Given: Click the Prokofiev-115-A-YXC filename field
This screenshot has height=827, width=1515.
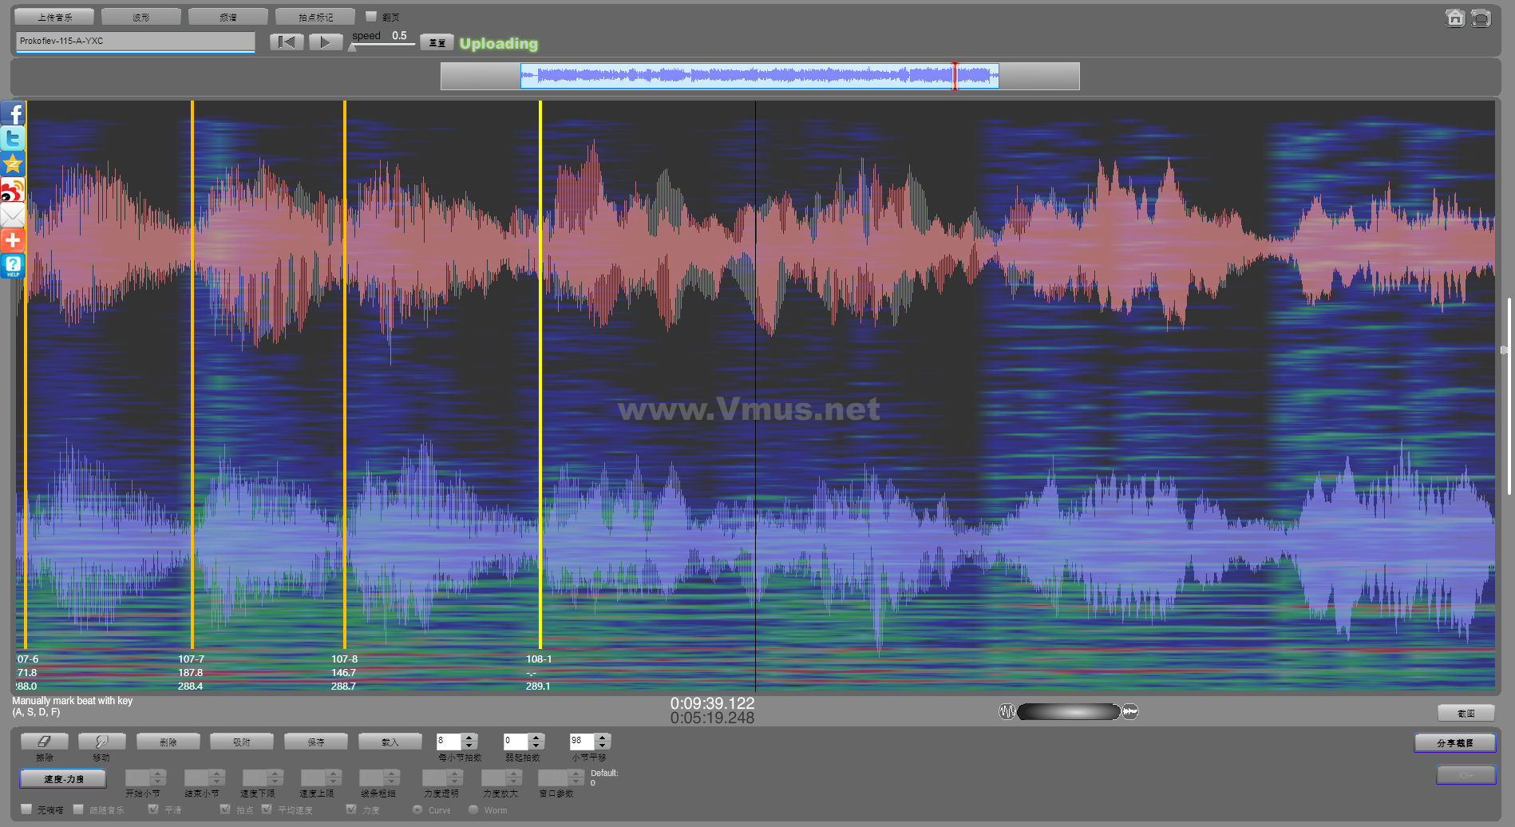Looking at the screenshot, I should pos(135,42).
